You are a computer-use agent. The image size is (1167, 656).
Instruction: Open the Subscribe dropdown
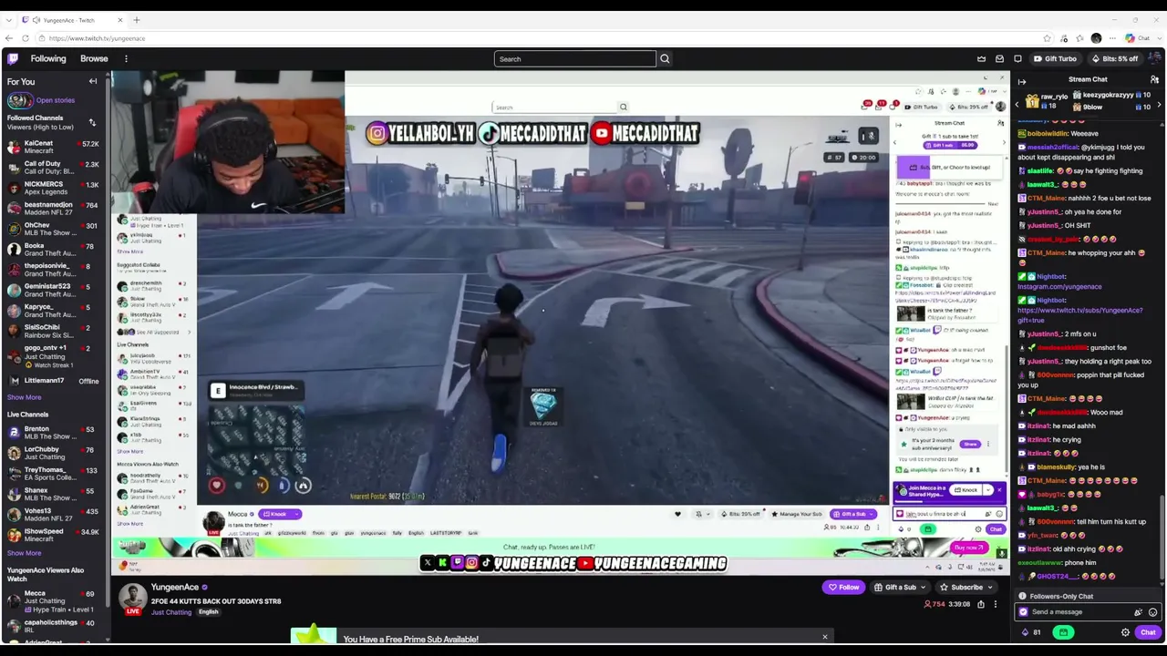click(x=968, y=588)
